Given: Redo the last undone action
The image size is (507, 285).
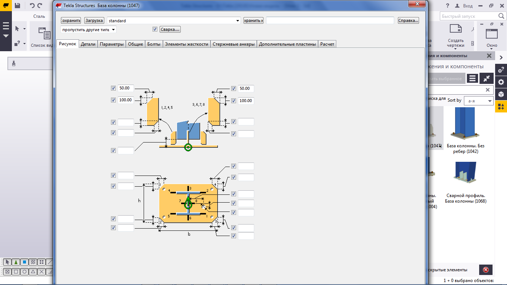Looking at the screenshot, I should 40,6.
